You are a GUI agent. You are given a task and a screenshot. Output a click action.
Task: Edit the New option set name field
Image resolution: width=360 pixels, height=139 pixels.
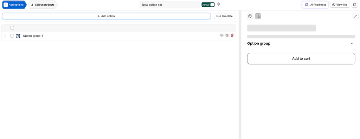[x=169, y=5]
